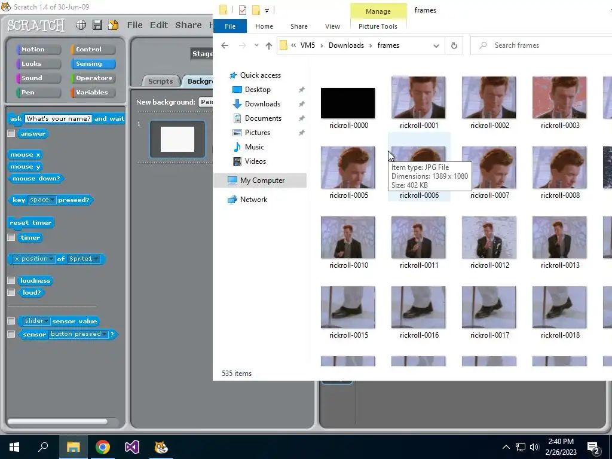
Task: Click the refresh icon in address bar
Action: coord(454,45)
